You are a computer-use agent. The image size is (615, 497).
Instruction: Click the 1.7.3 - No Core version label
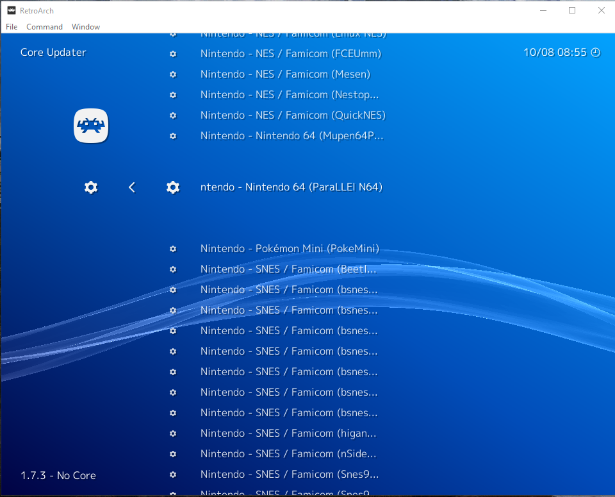click(x=58, y=476)
